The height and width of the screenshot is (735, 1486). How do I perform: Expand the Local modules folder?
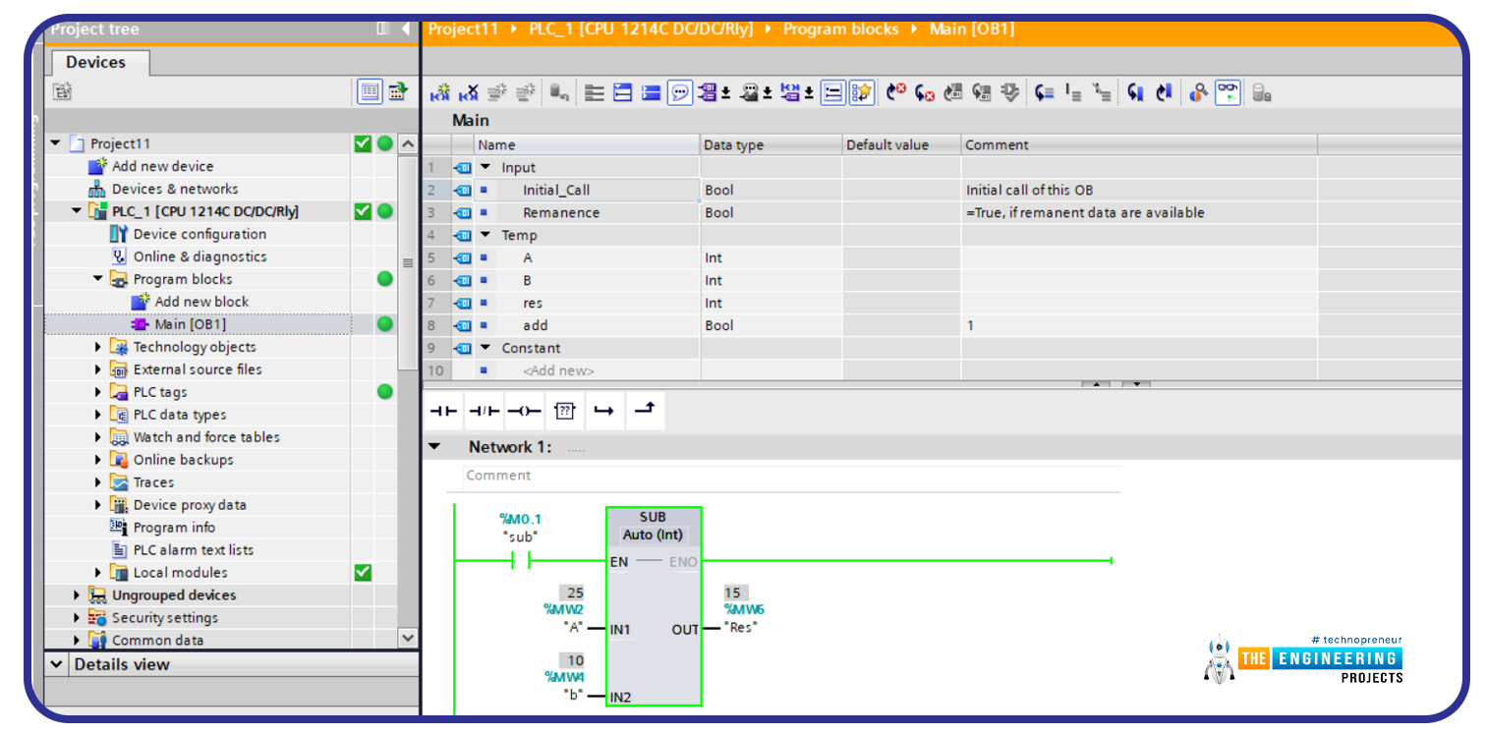tap(98, 573)
